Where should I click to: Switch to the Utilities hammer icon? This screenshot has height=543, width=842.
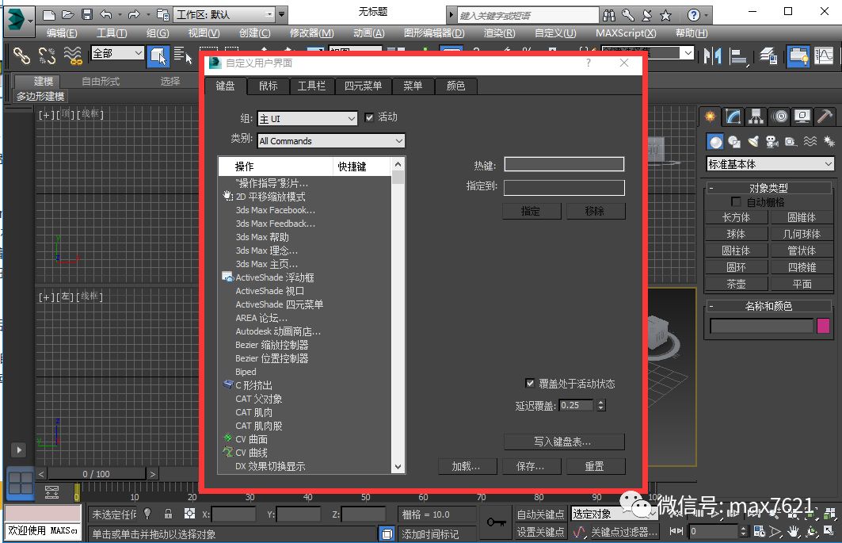pyautogui.click(x=825, y=116)
